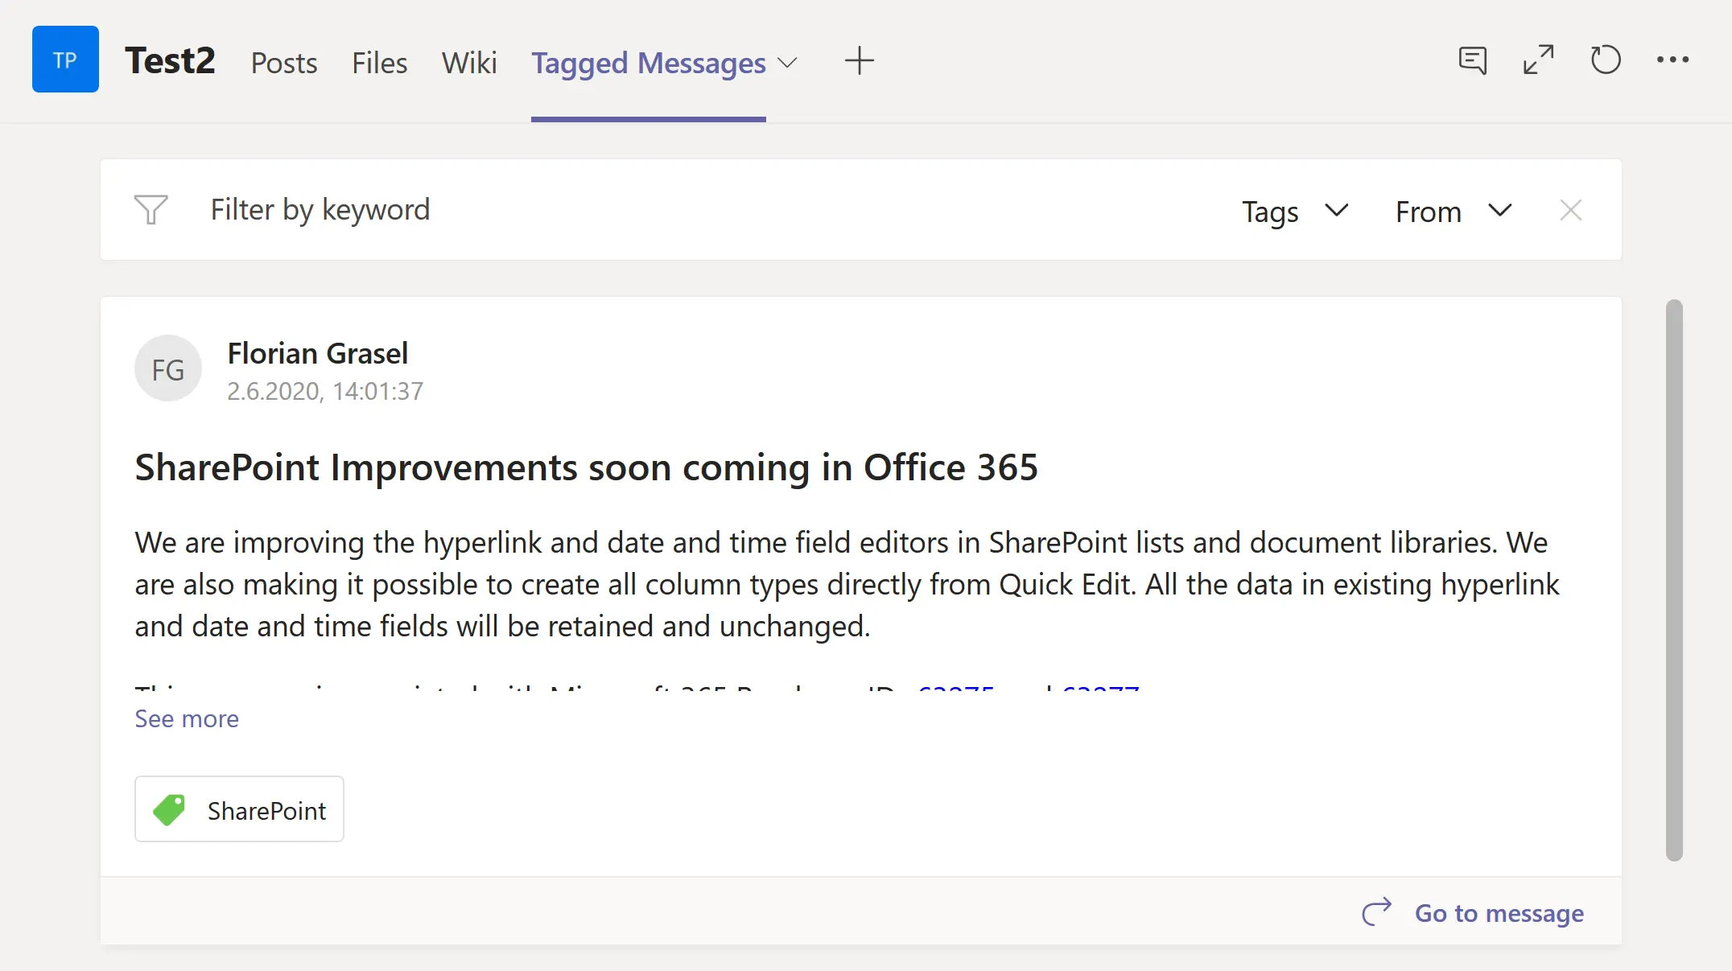1732x971 pixels.
Task: Open the From filter dropdown
Action: tap(1451, 212)
